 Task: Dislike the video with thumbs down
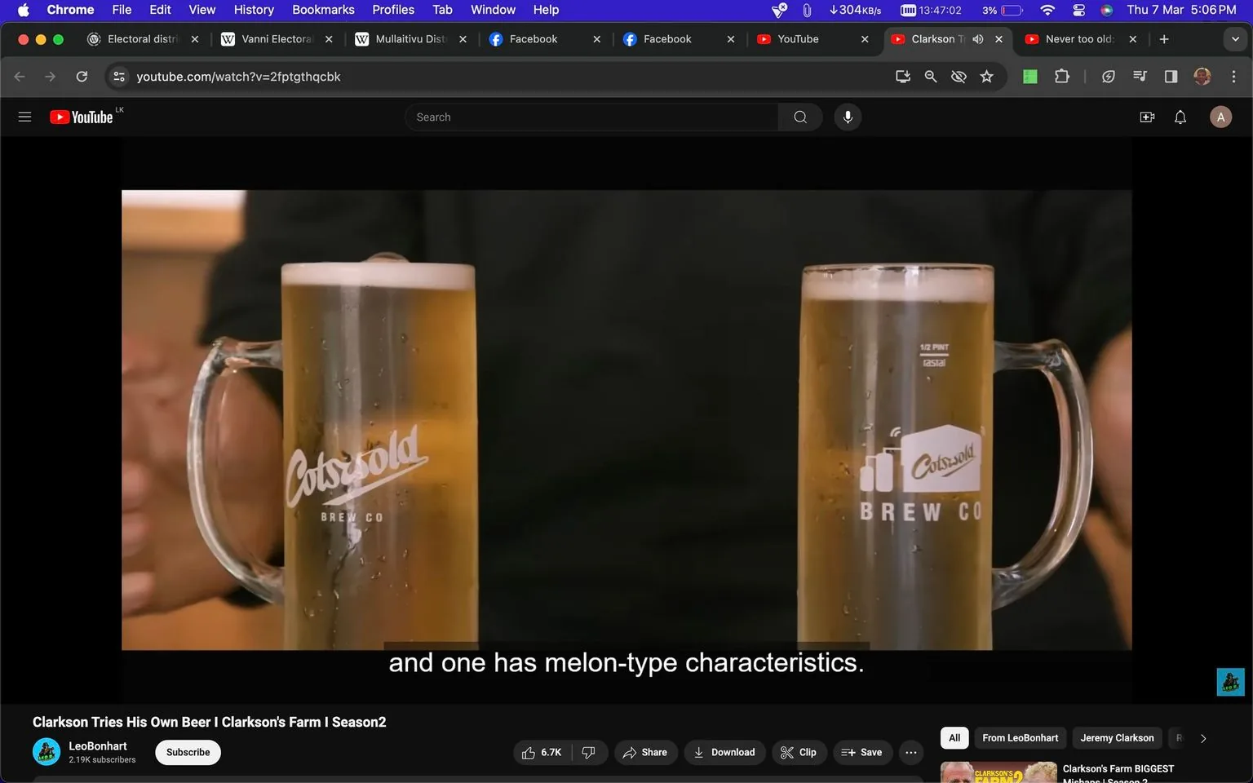[589, 752]
